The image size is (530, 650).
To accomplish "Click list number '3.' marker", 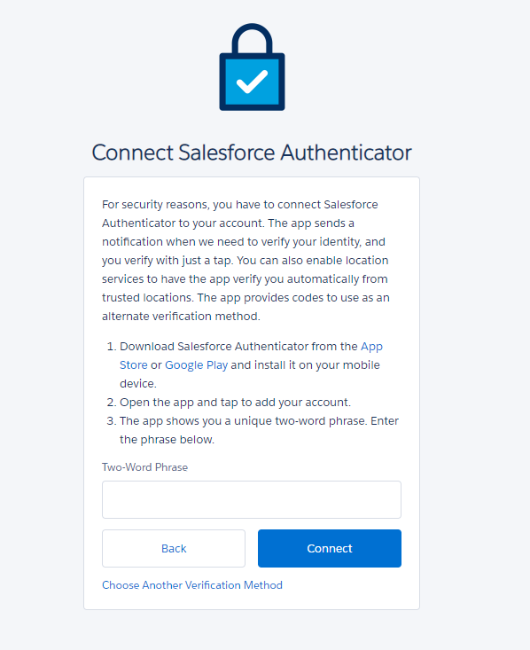I will tap(111, 420).
